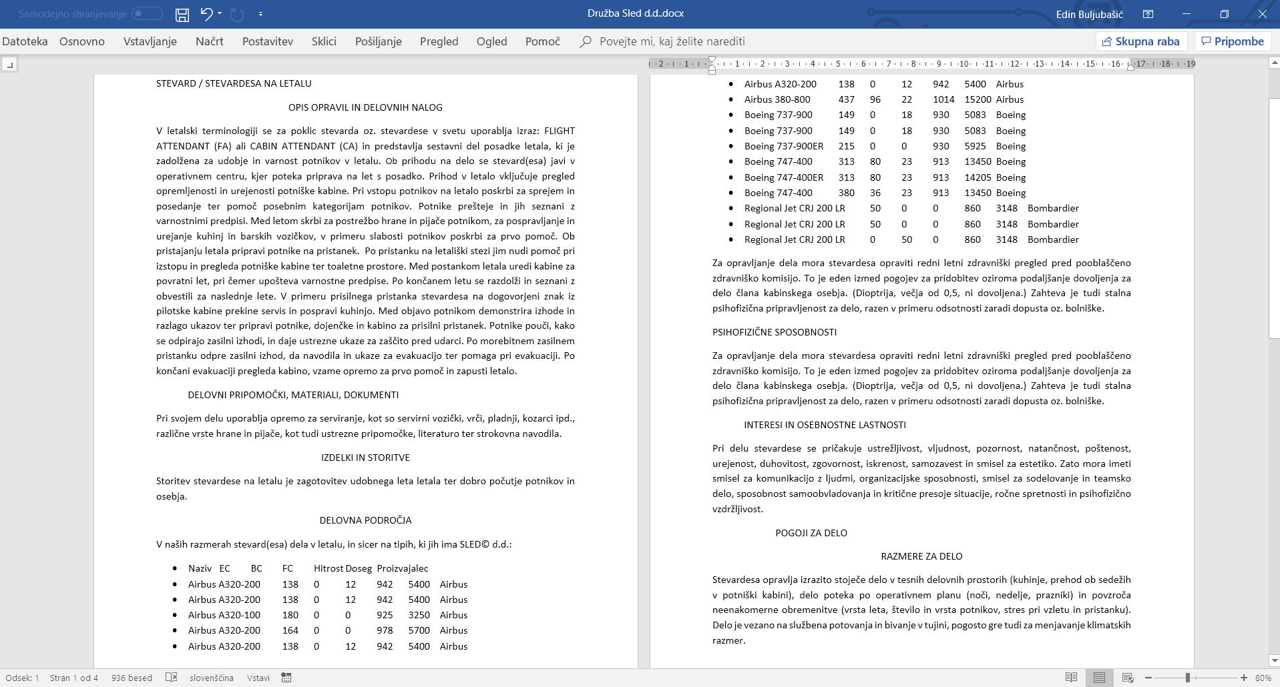Screen dimensions: 1280x687
Task: Switch to Read Mode view icon
Action: click(1072, 678)
